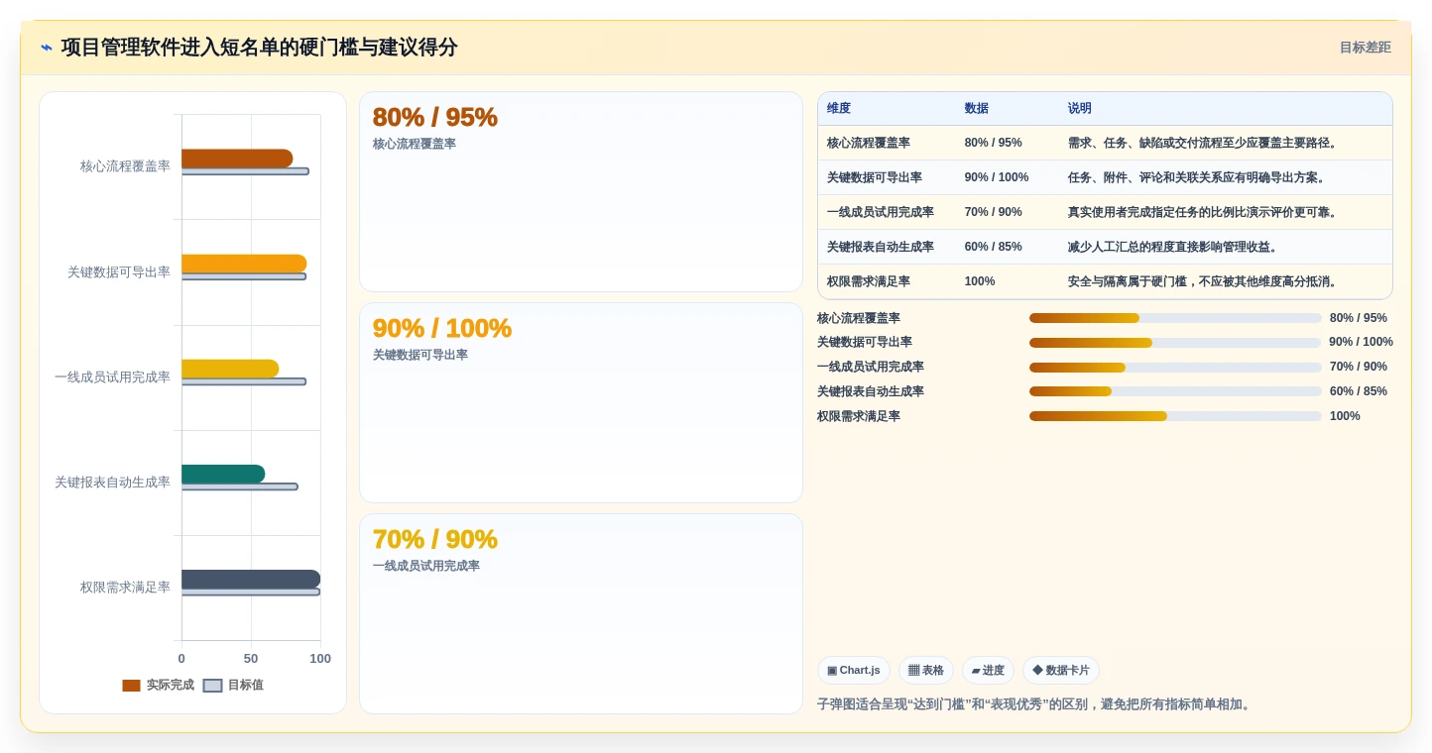Click the 一线成员试用完成率 yellow chart bar
The width and height of the screenshot is (1432, 753).
click(x=230, y=369)
